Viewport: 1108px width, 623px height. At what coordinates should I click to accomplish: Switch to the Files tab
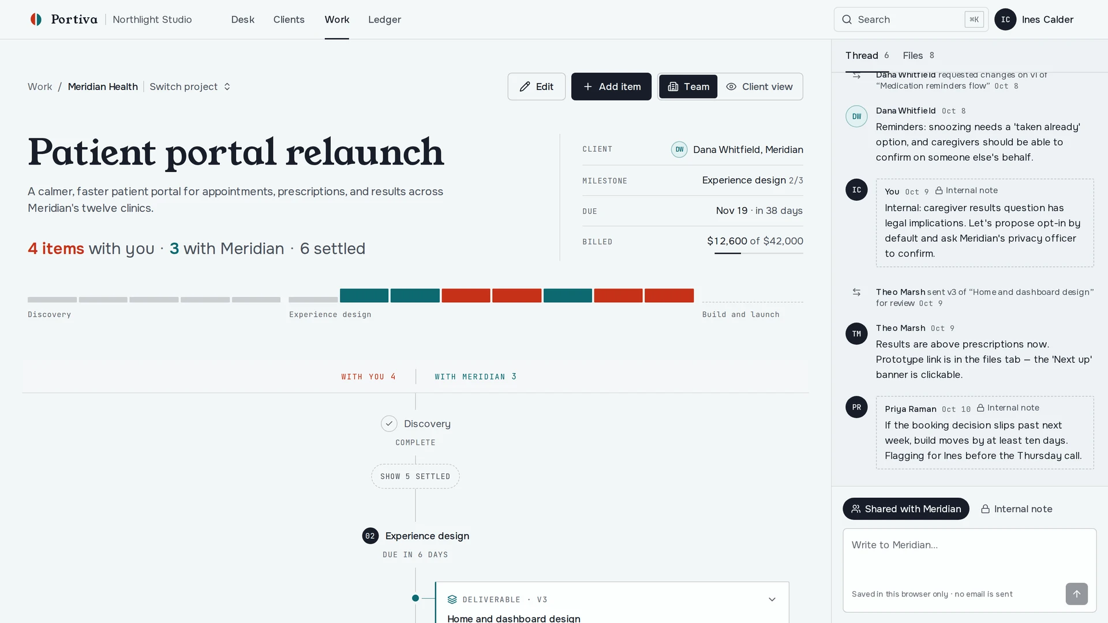click(x=918, y=55)
